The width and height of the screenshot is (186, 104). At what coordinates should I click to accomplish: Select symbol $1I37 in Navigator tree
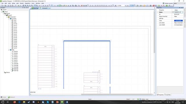[x=15, y=21]
